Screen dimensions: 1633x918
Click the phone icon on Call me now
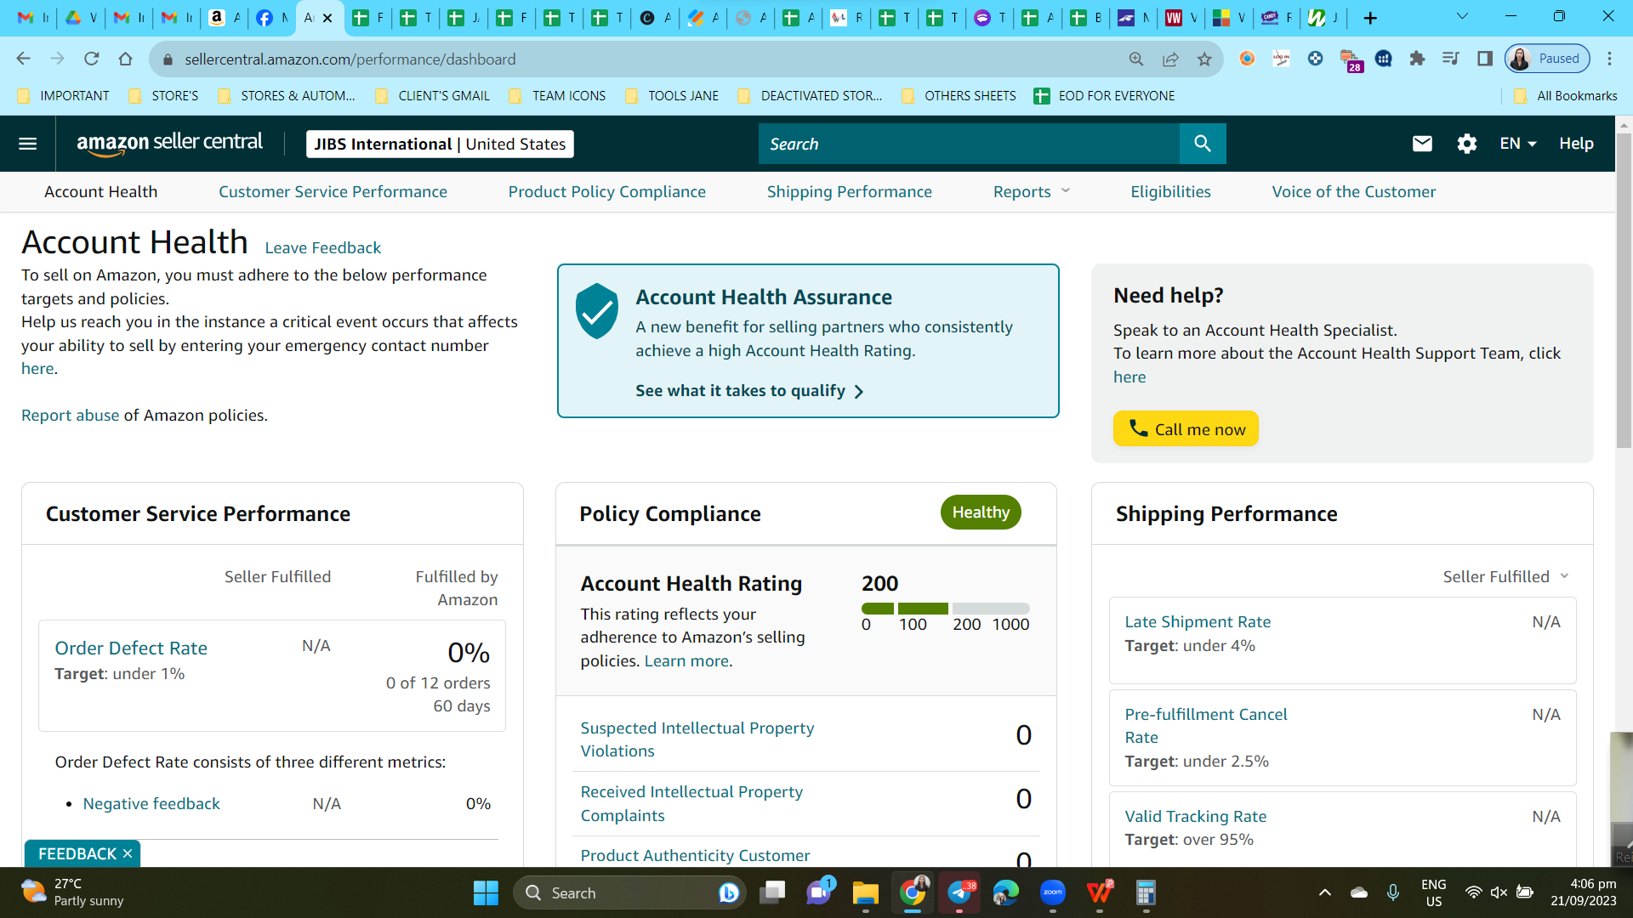pyautogui.click(x=1138, y=428)
